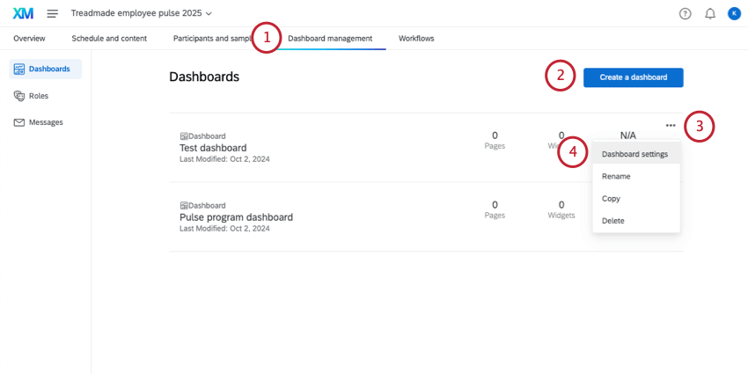Viewport: 748px width, 374px height.
Task: Click the Dashboards sidebar icon
Action: pyautogui.click(x=19, y=69)
